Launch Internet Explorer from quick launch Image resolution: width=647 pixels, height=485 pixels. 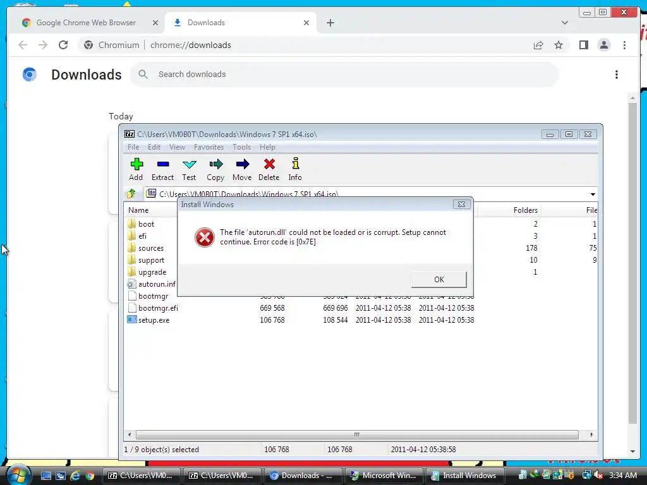click(75, 476)
